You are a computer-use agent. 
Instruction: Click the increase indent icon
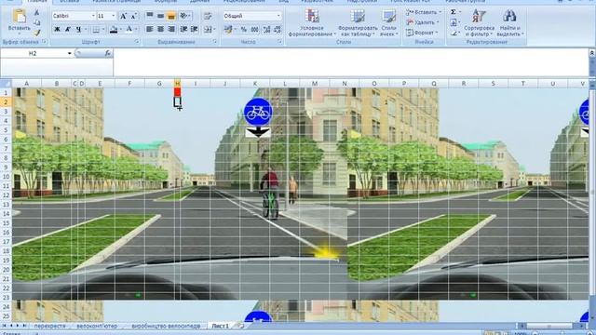[x=195, y=29]
